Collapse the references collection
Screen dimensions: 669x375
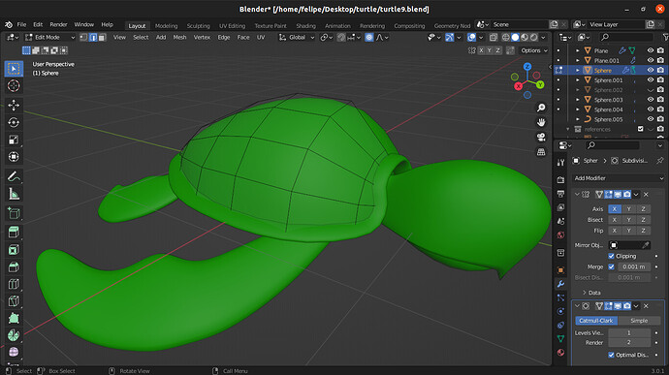point(568,129)
